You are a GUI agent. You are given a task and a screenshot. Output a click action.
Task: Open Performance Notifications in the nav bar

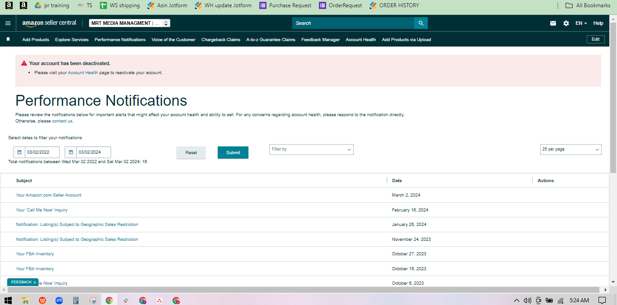(120, 40)
